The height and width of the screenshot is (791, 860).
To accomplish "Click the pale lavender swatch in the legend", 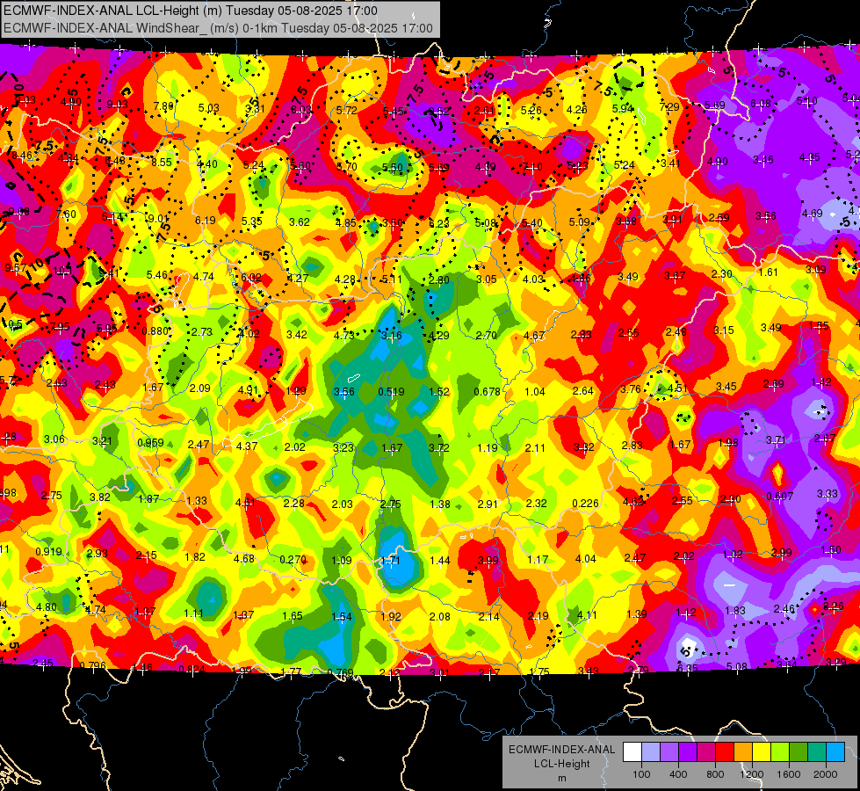I will (x=651, y=752).
